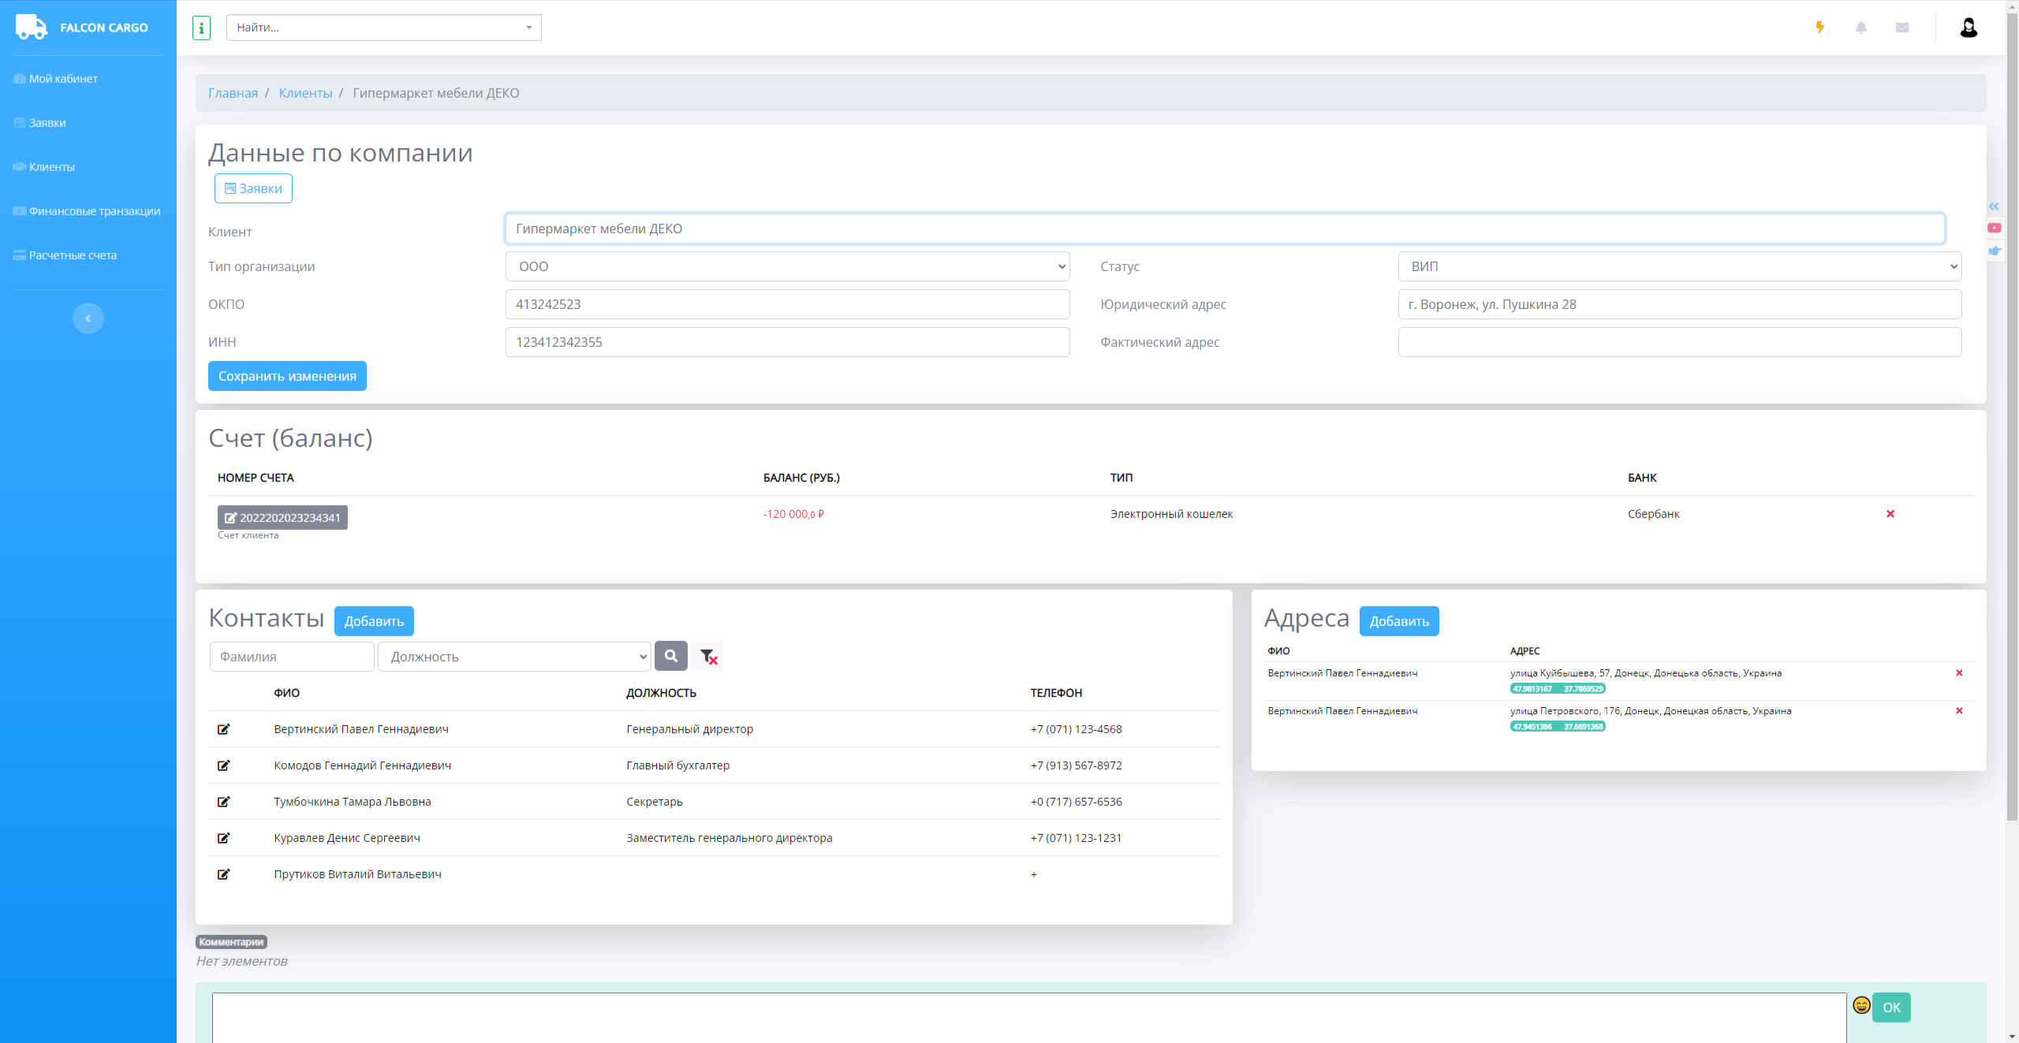Viewport: 2019px width, 1043px height.
Task: Go to Расчетные счета menu item
Action: [73, 255]
